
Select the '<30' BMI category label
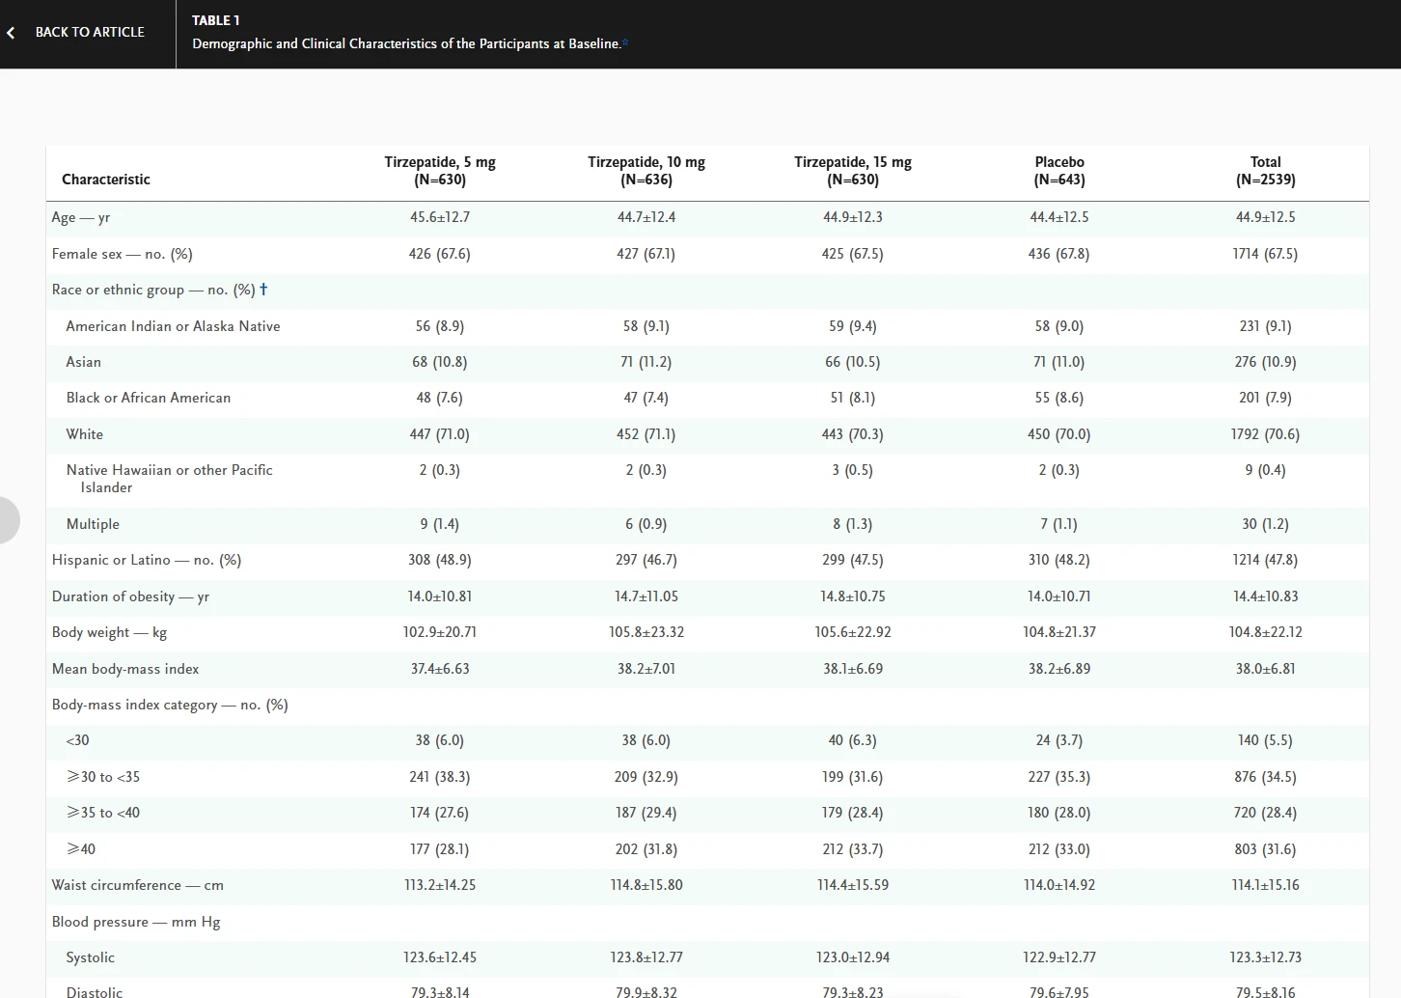point(77,740)
